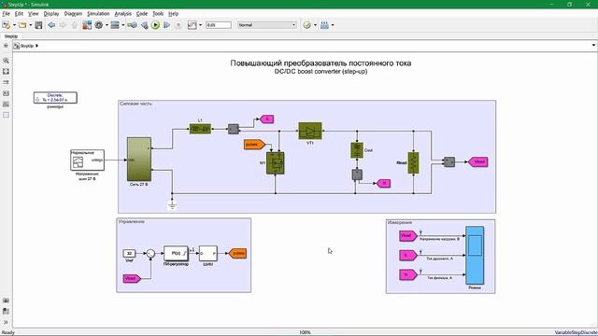Expand the Model Advisor dropdown arrow

point(315,25)
